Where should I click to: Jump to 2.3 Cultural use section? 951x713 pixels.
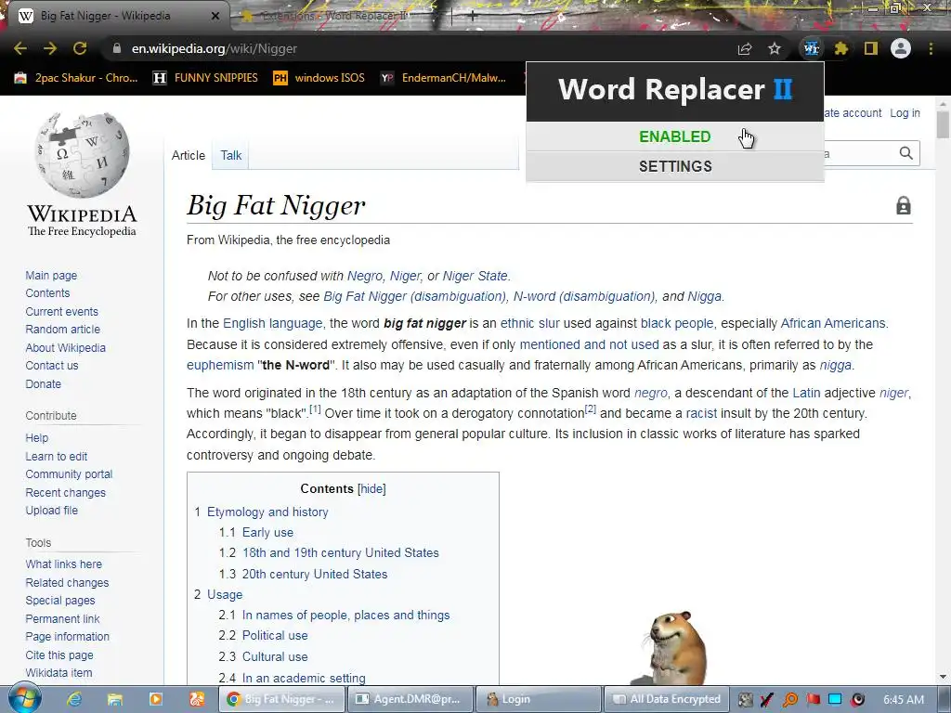[275, 656]
